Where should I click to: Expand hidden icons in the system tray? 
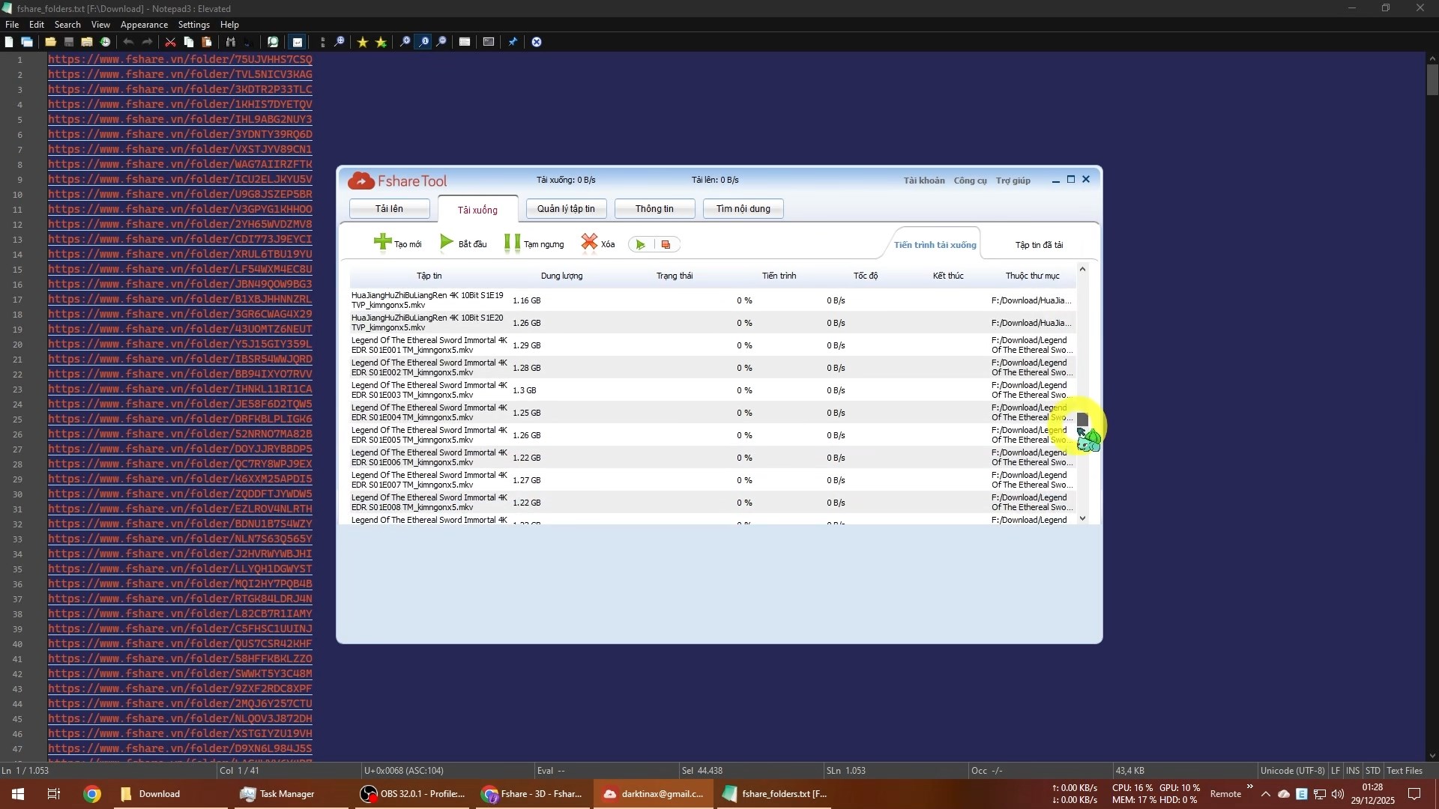1265,794
